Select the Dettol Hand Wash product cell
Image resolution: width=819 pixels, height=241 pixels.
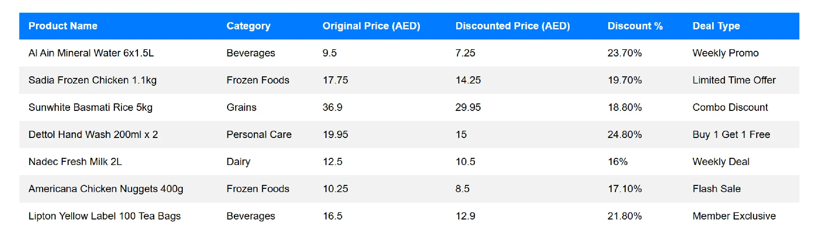(x=93, y=134)
